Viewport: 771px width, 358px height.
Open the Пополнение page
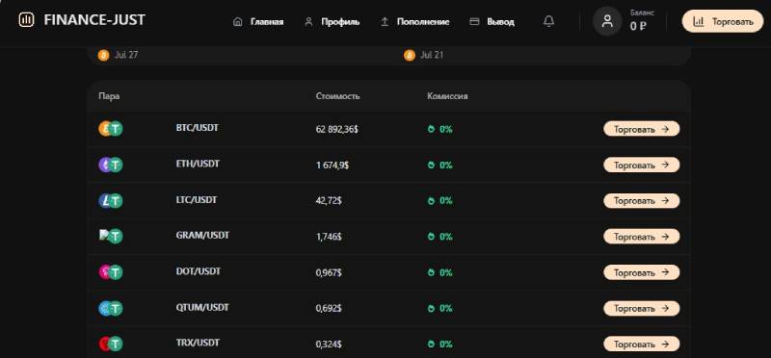(415, 22)
